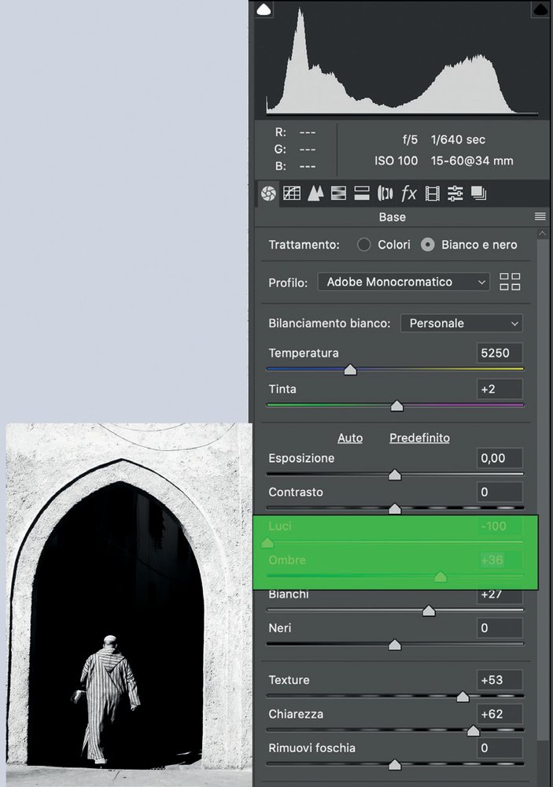
Task: Open the Tone Curve panel icon
Action: (x=292, y=194)
